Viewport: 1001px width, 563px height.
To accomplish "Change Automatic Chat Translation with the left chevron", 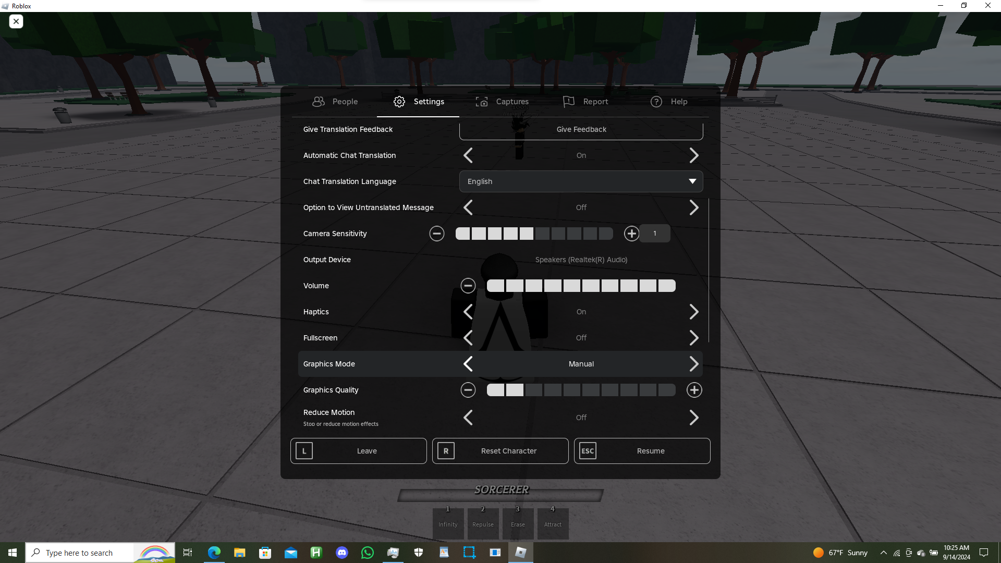I will point(468,155).
